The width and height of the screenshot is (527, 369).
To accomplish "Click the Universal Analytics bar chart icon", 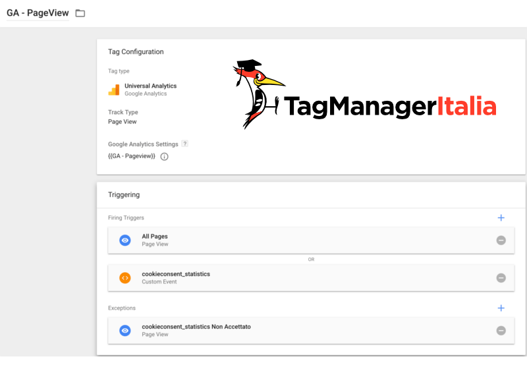I will pyautogui.click(x=113, y=90).
